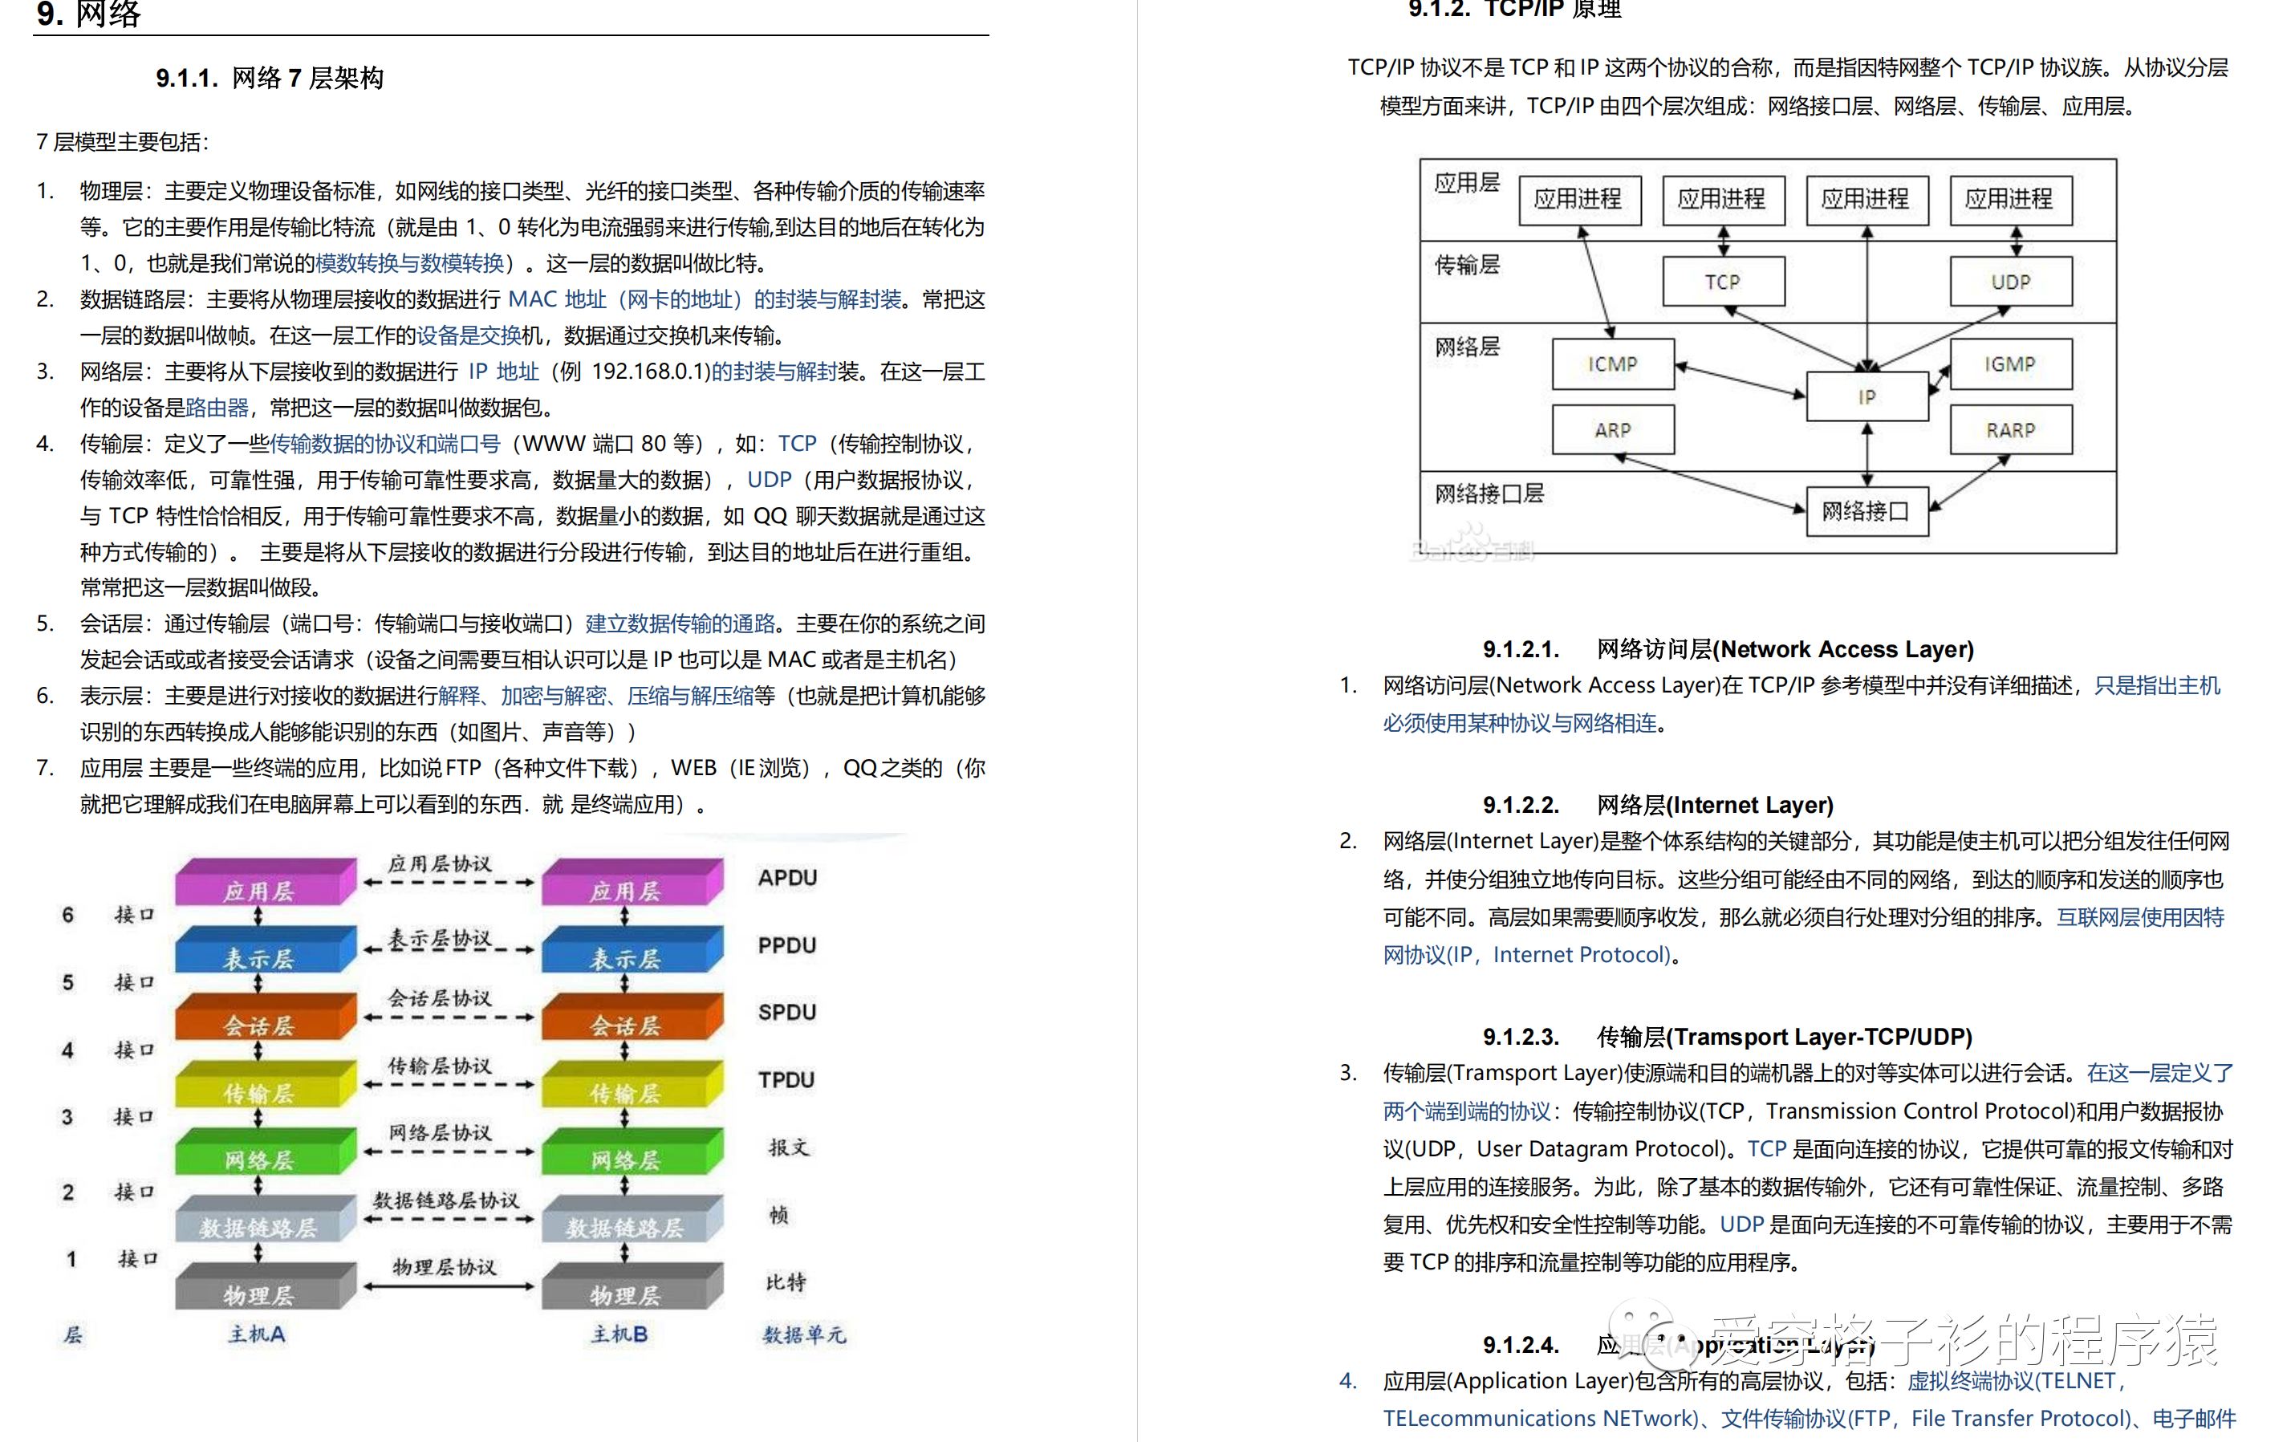The image size is (2295, 1442).
Task: Click the blue 建立数据传输的通路 text
Action: pos(680,624)
